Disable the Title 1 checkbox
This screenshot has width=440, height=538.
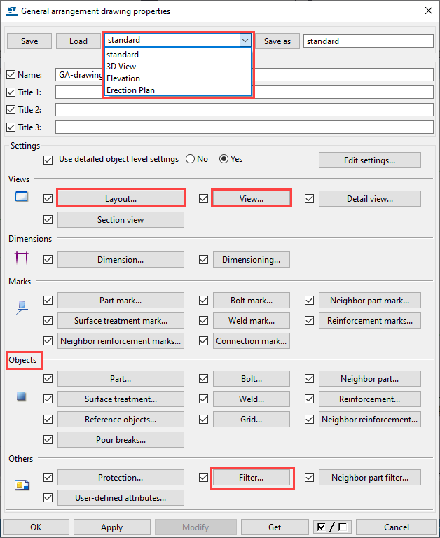click(11, 92)
